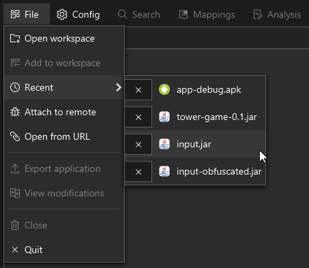Remove app-debug.apk from recent list

[138, 90]
